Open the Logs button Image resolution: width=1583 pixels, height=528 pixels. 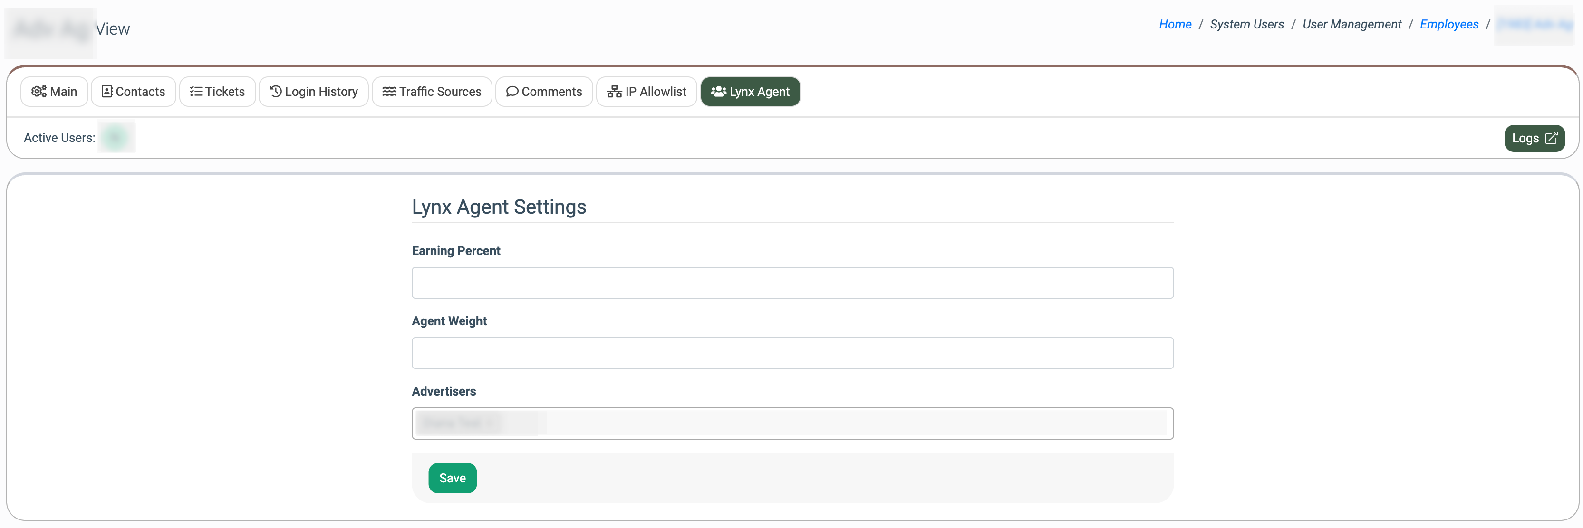pyautogui.click(x=1534, y=138)
